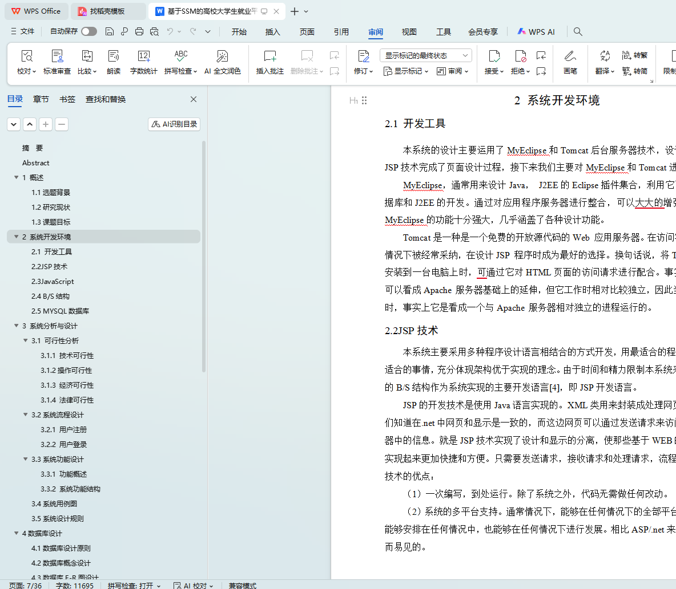676x589 pixels.
Task: Click the AI识别目录 button
Action: point(174,124)
